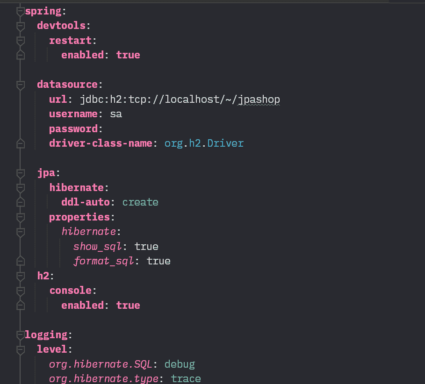
Task: Click the jpashop underlined word in url
Action: pos(259,100)
